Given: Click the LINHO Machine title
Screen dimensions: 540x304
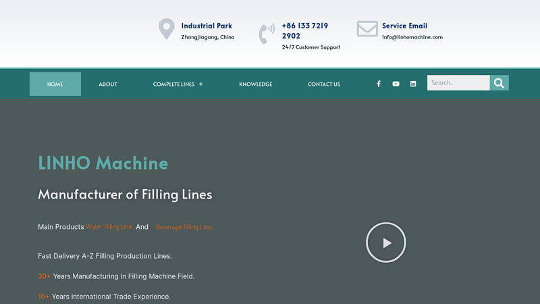Looking at the screenshot, I should coord(103,163).
